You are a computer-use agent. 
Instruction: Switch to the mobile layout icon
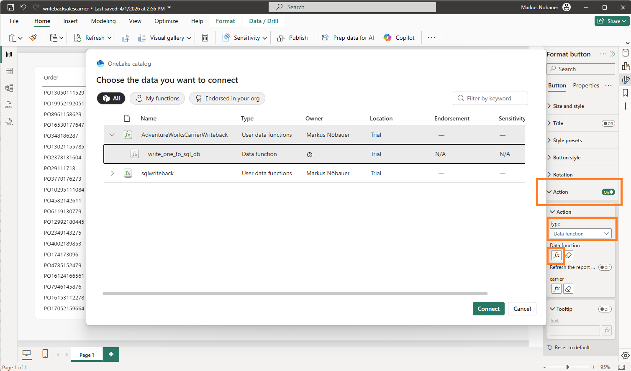[x=45, y=354]
